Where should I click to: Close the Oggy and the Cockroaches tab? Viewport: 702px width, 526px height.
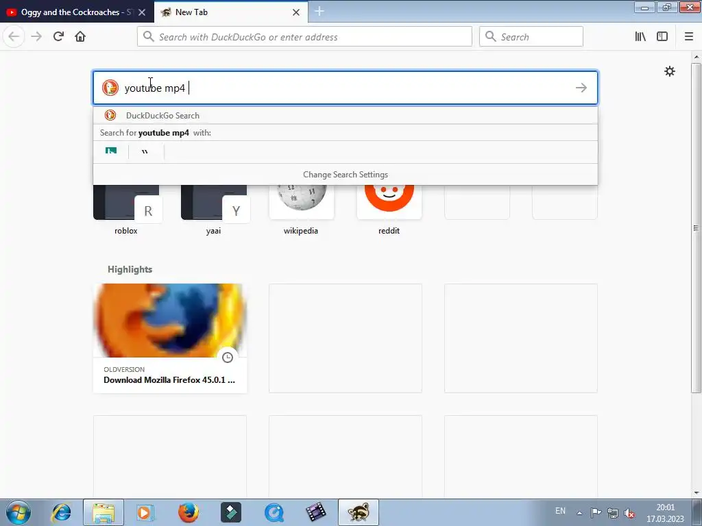(x=142, y=12)
